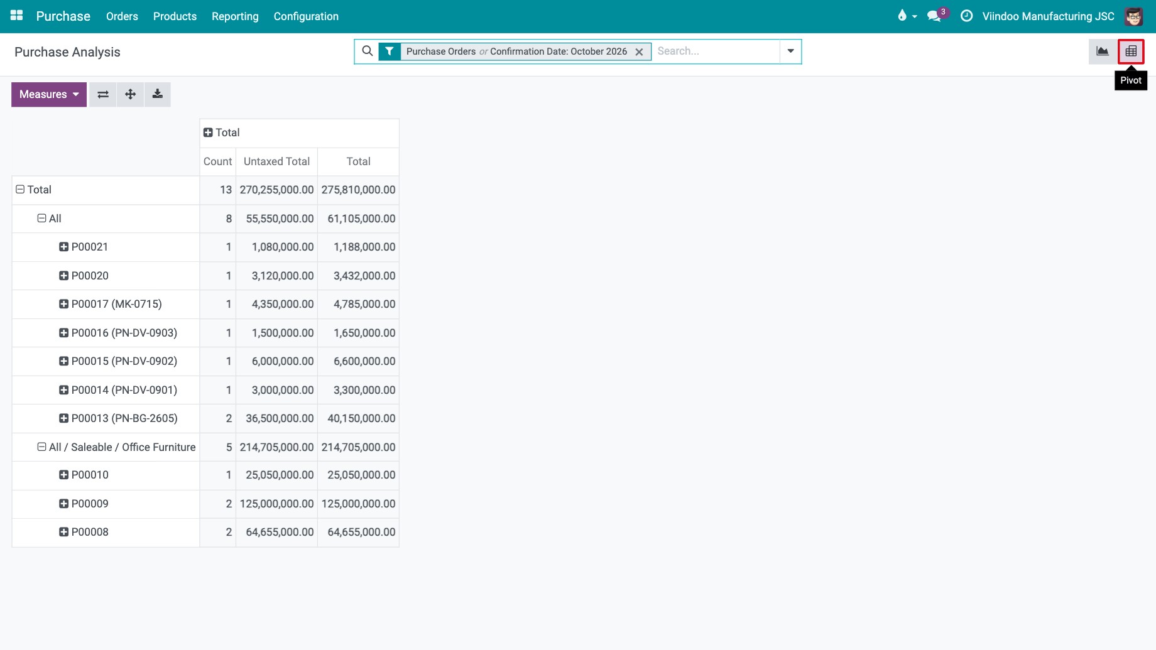Click the search magnifier icon

[x=368, y=51]
